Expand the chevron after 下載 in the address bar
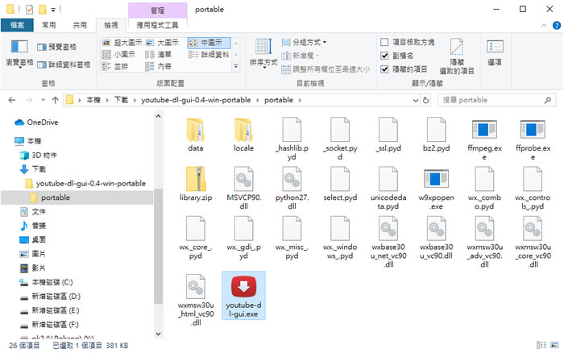 pyautogui.click(x=135, y=101)
